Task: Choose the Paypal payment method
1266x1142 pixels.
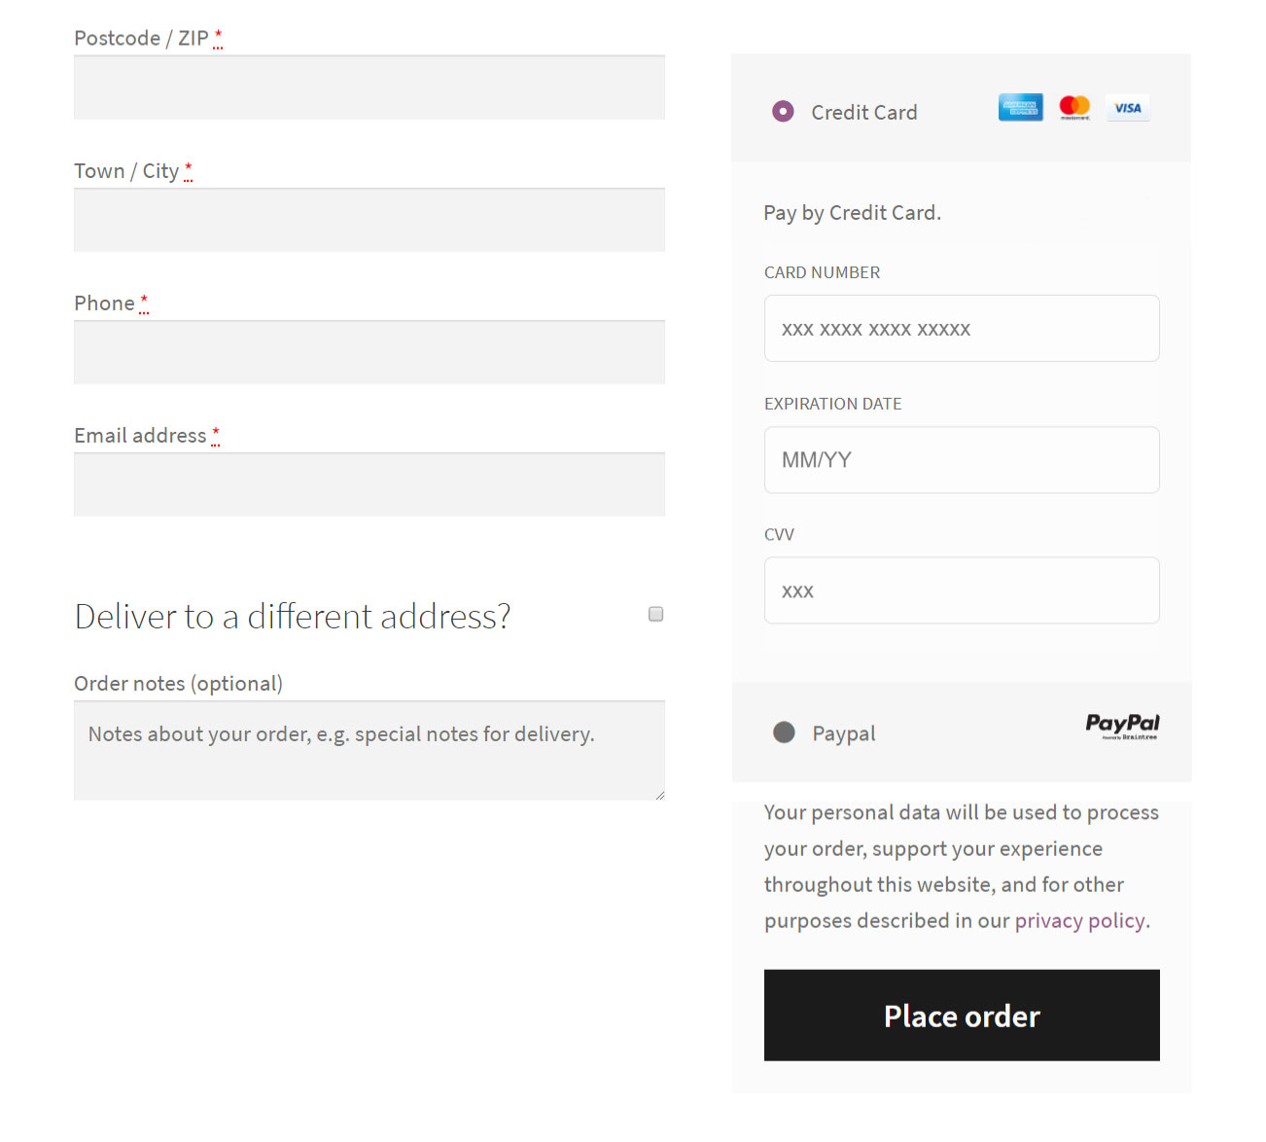Action: point(785,732)
